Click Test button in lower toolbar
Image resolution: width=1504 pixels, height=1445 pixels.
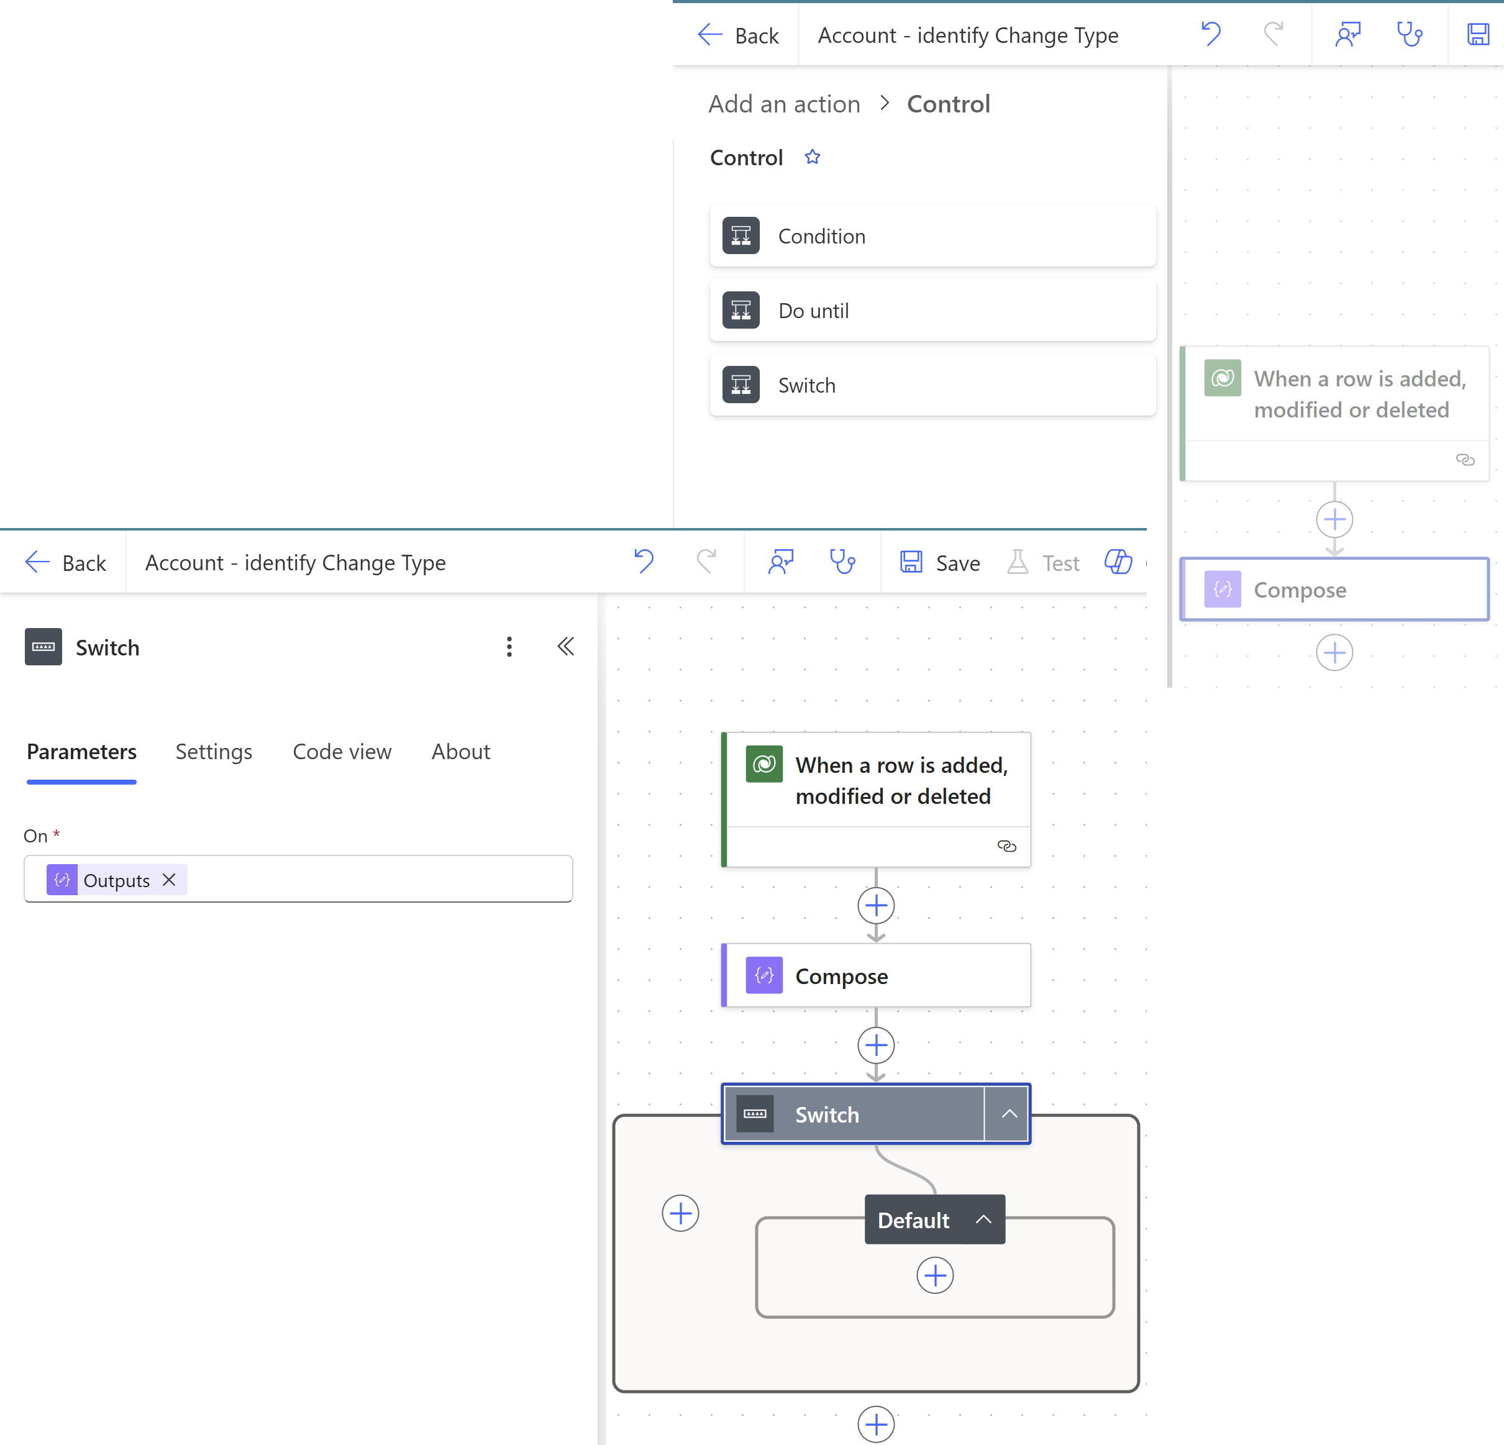[x=1043, y=562]
